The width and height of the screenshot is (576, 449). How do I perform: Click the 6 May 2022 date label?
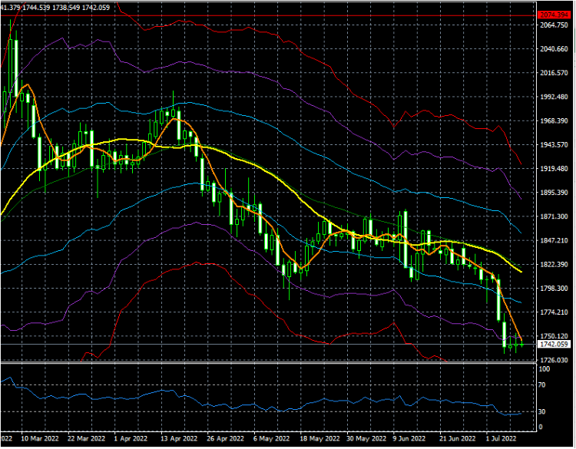pos(271,439)
